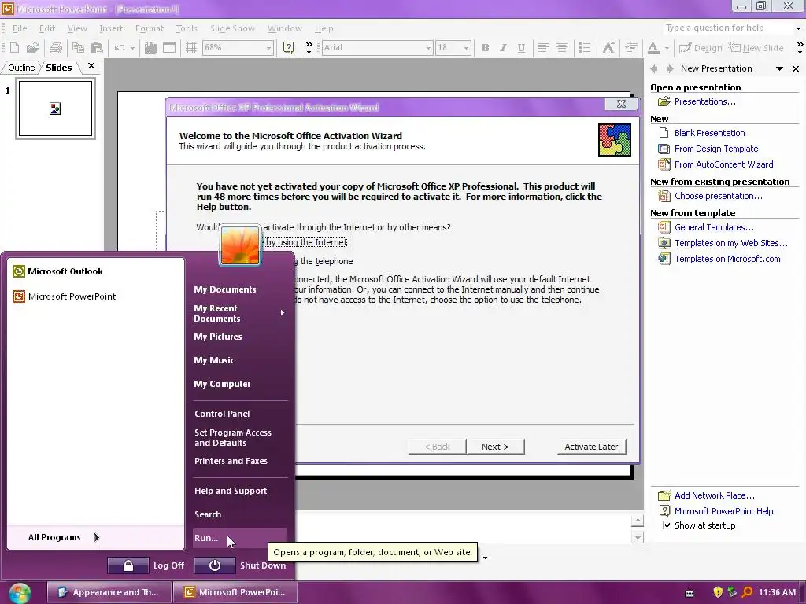Screen dimensions: 806x604
Task: Click the Undo arrow icon
Action: coord(120,48)
